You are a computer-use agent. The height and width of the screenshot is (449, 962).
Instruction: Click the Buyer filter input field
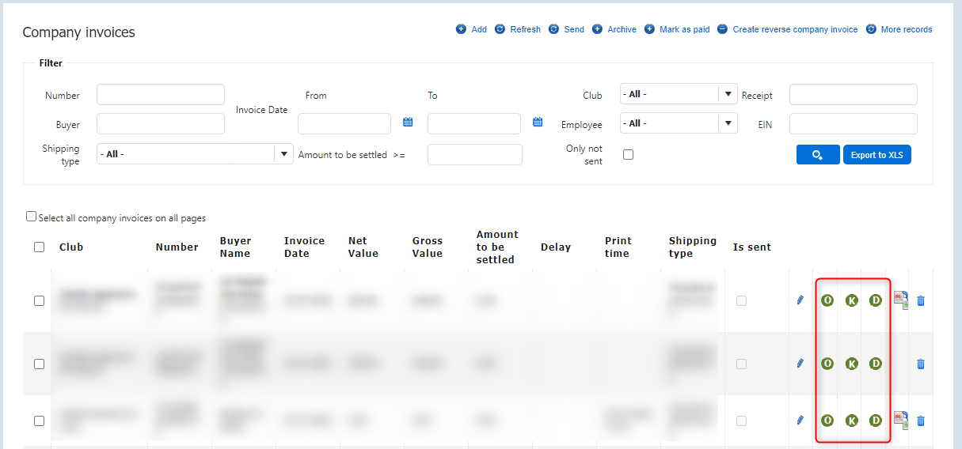[161, 124]
